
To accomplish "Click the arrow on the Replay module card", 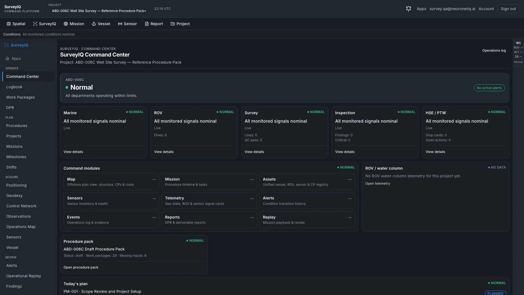I will (349, 217).
